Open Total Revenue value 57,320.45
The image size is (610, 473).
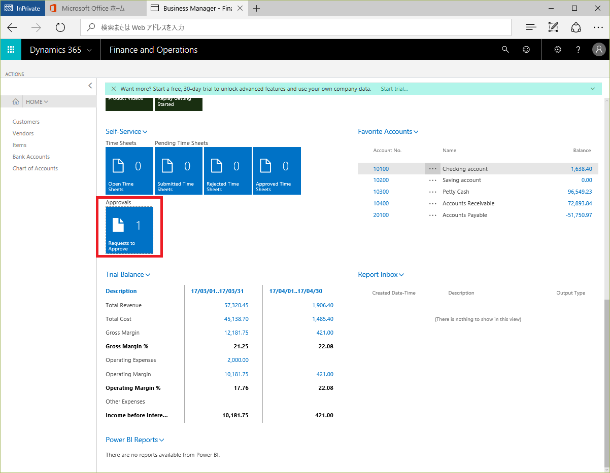coord(236,305)
